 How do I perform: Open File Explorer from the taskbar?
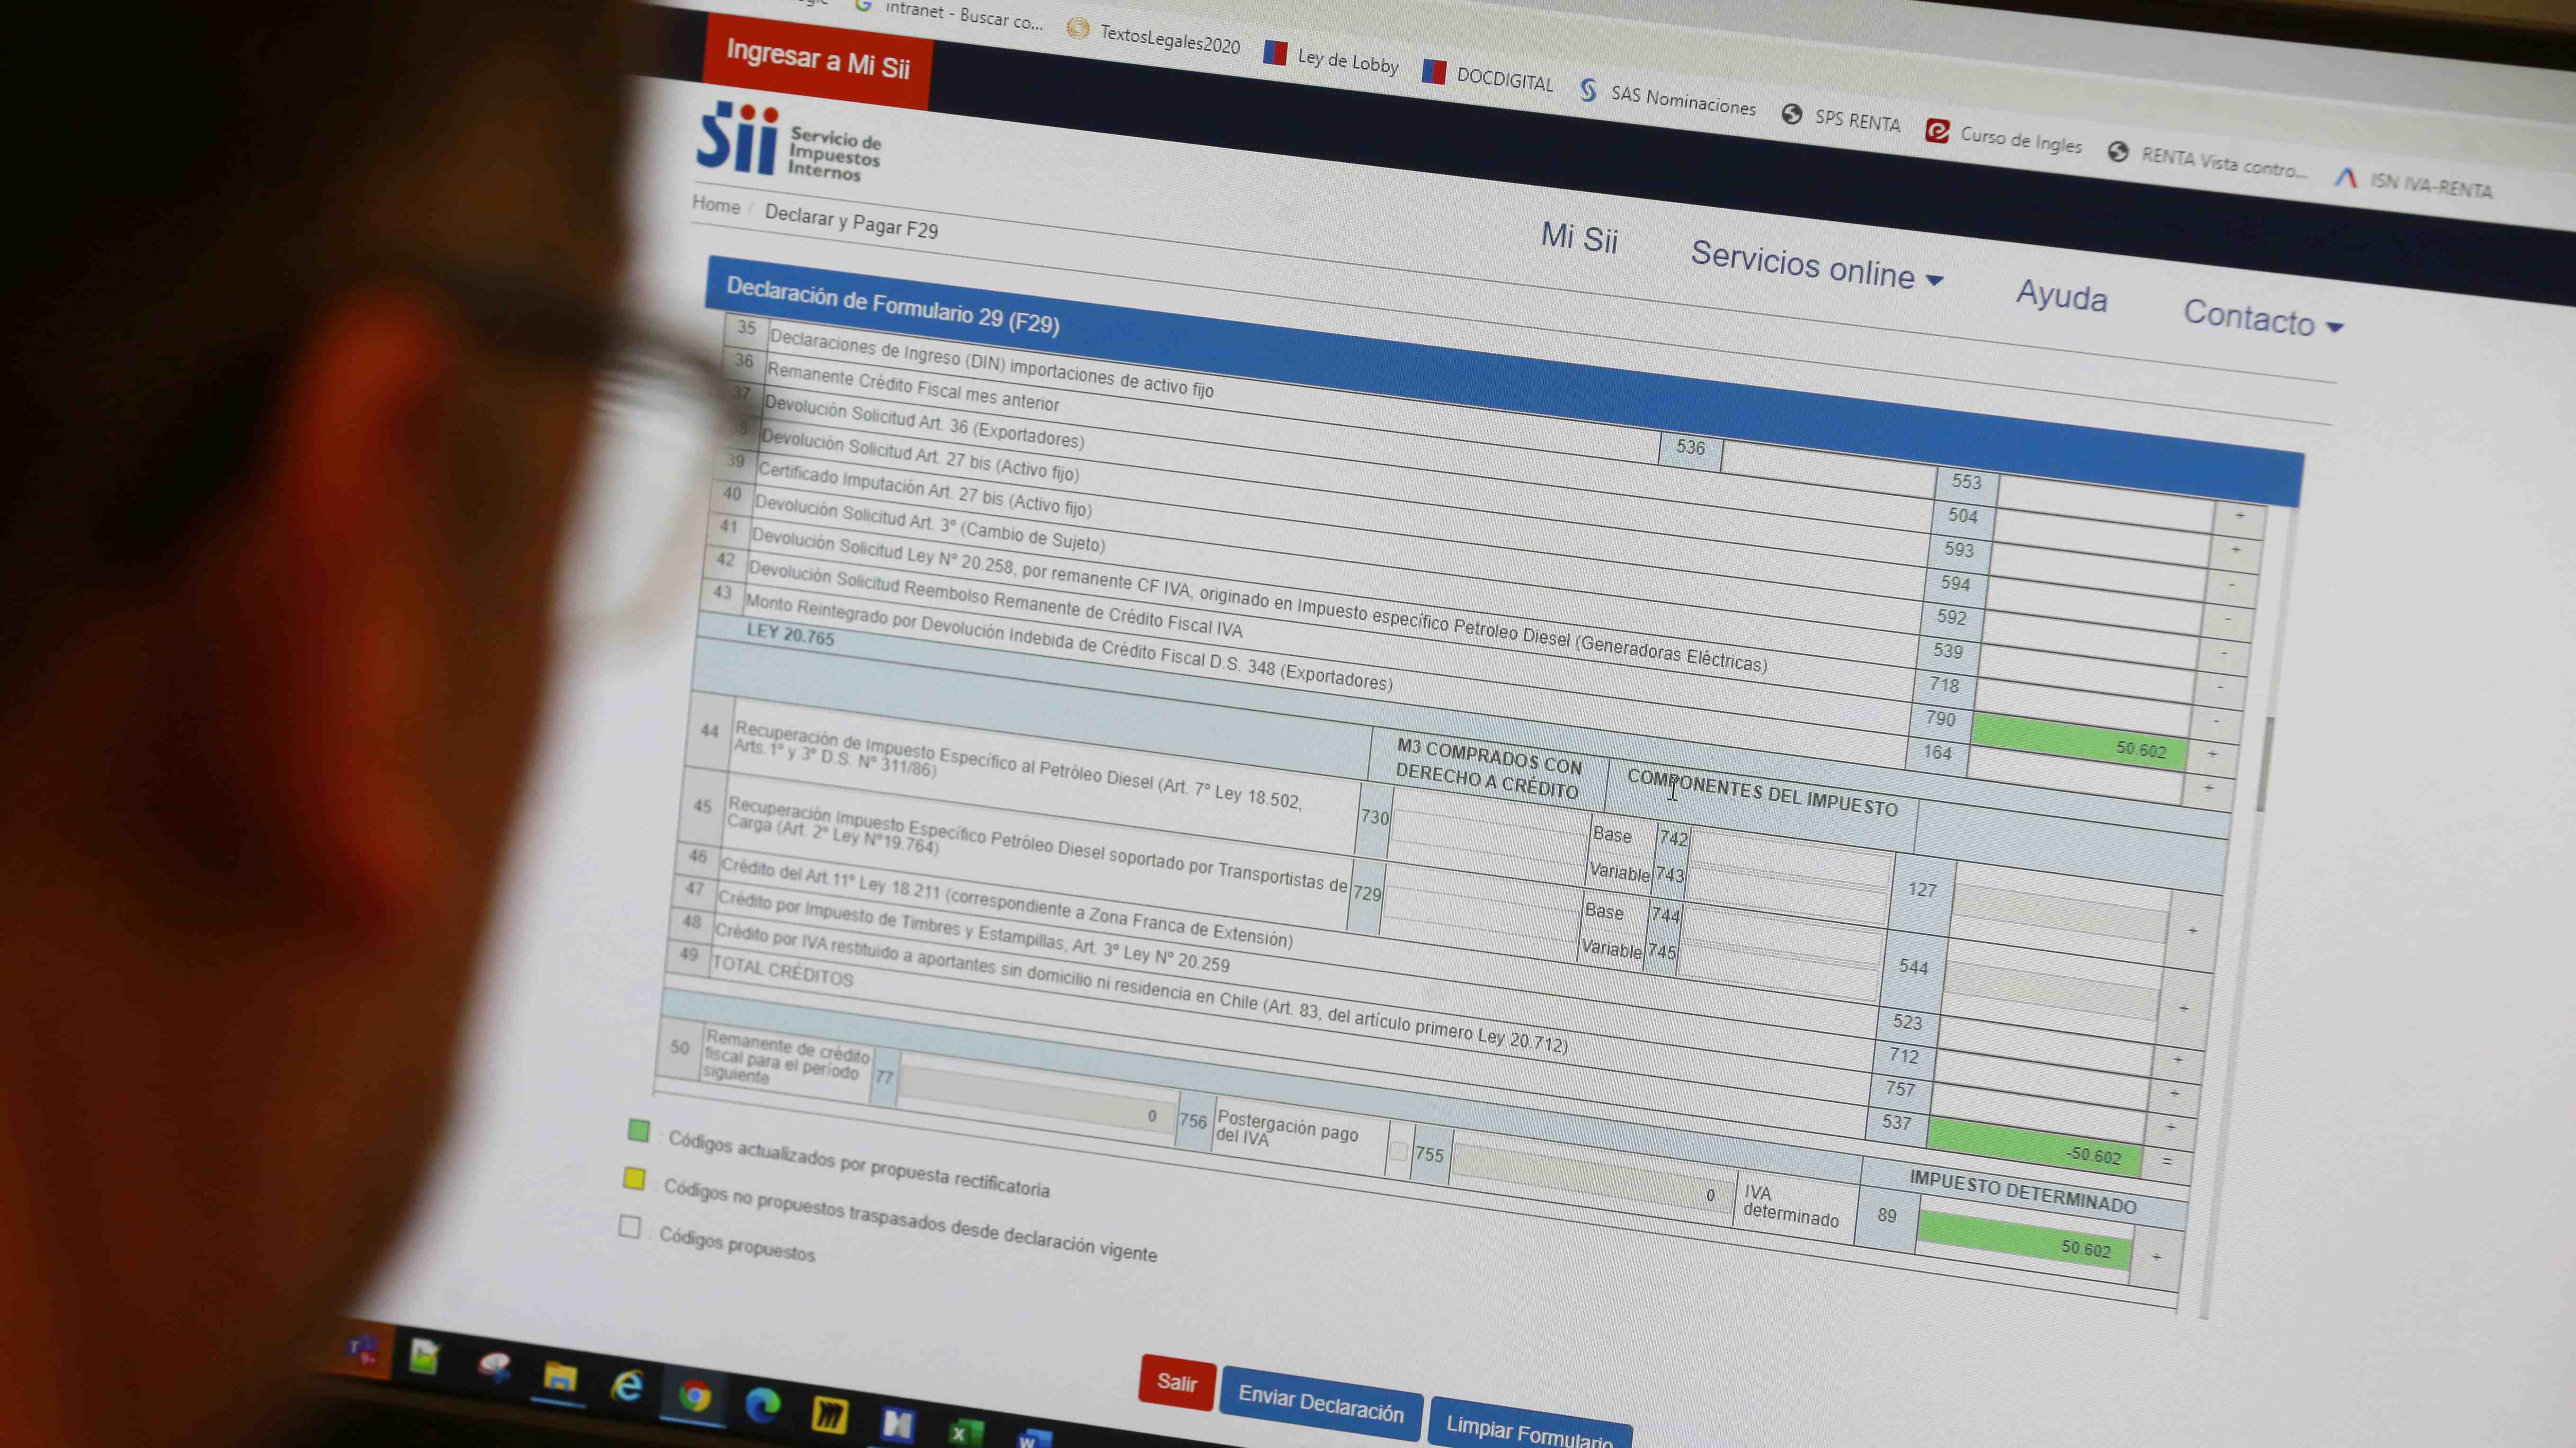coord(560,1377)
